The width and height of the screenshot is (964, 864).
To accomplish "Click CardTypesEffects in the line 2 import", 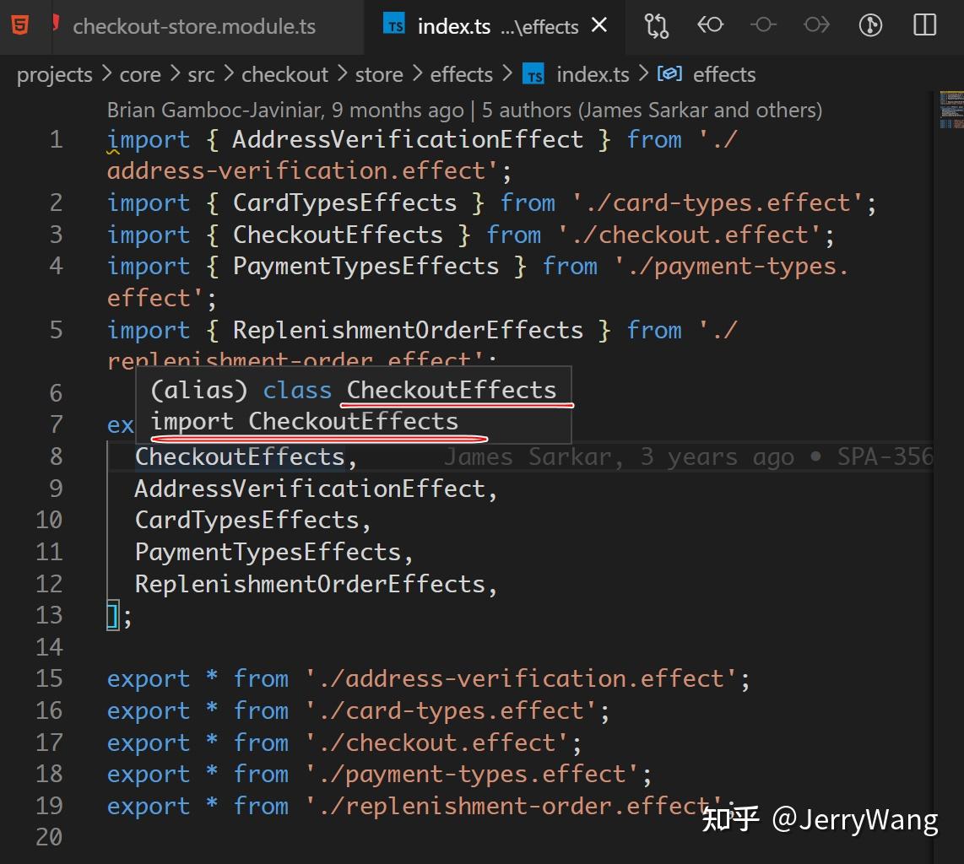I will [x=344, y=202].
